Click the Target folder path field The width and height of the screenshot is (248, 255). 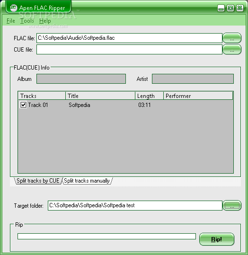coord(135,205)
